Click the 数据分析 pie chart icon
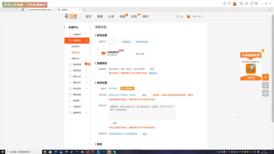The height and width of the screenshot is (154, 274). (70, 82)
